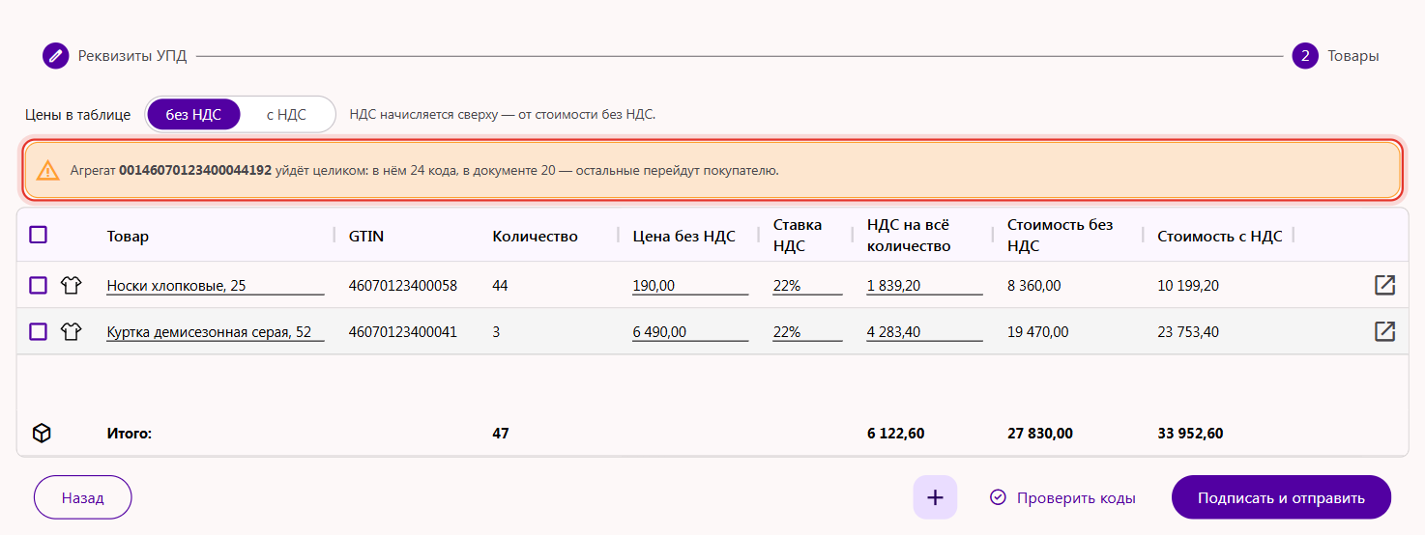Click the Итого: label
The height and width of the screenshot is (535, 1425).
pyautogui.click(x=130, y=434)
